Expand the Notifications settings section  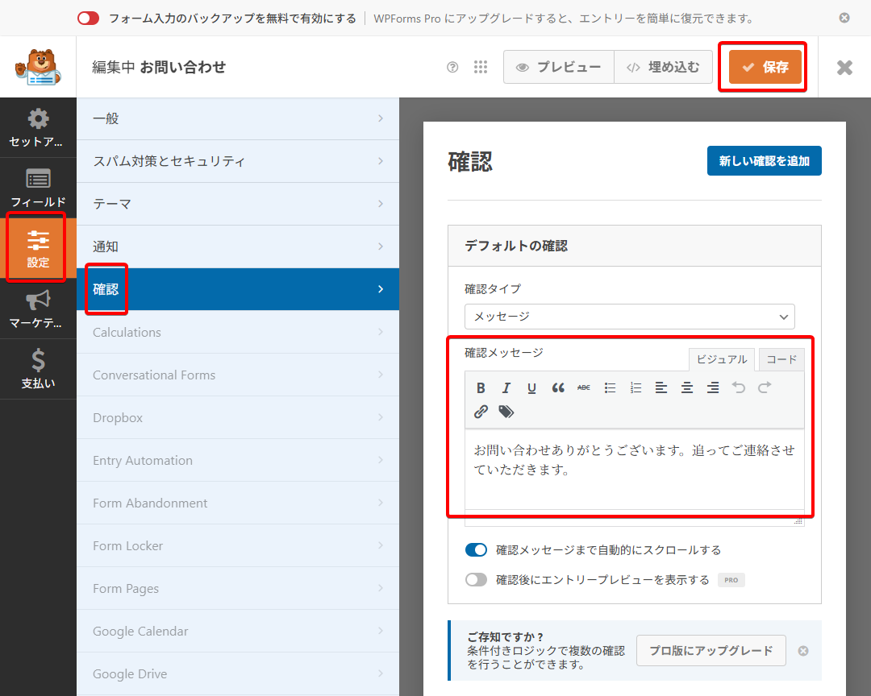pyautogui.click(x=238, y=246)
